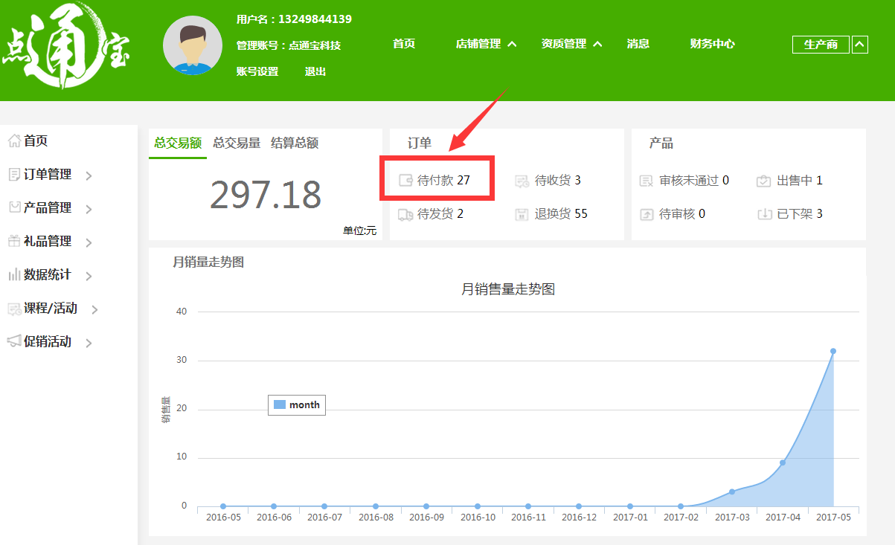The image size is (895, 545).
Task: Click the 出售中 product icon
Action: (x=763, y=181)
